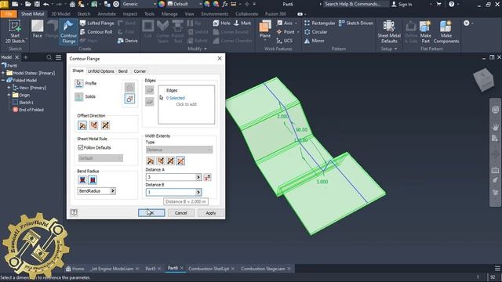Select the second Bend Radius mode icon

pos(93,180)
